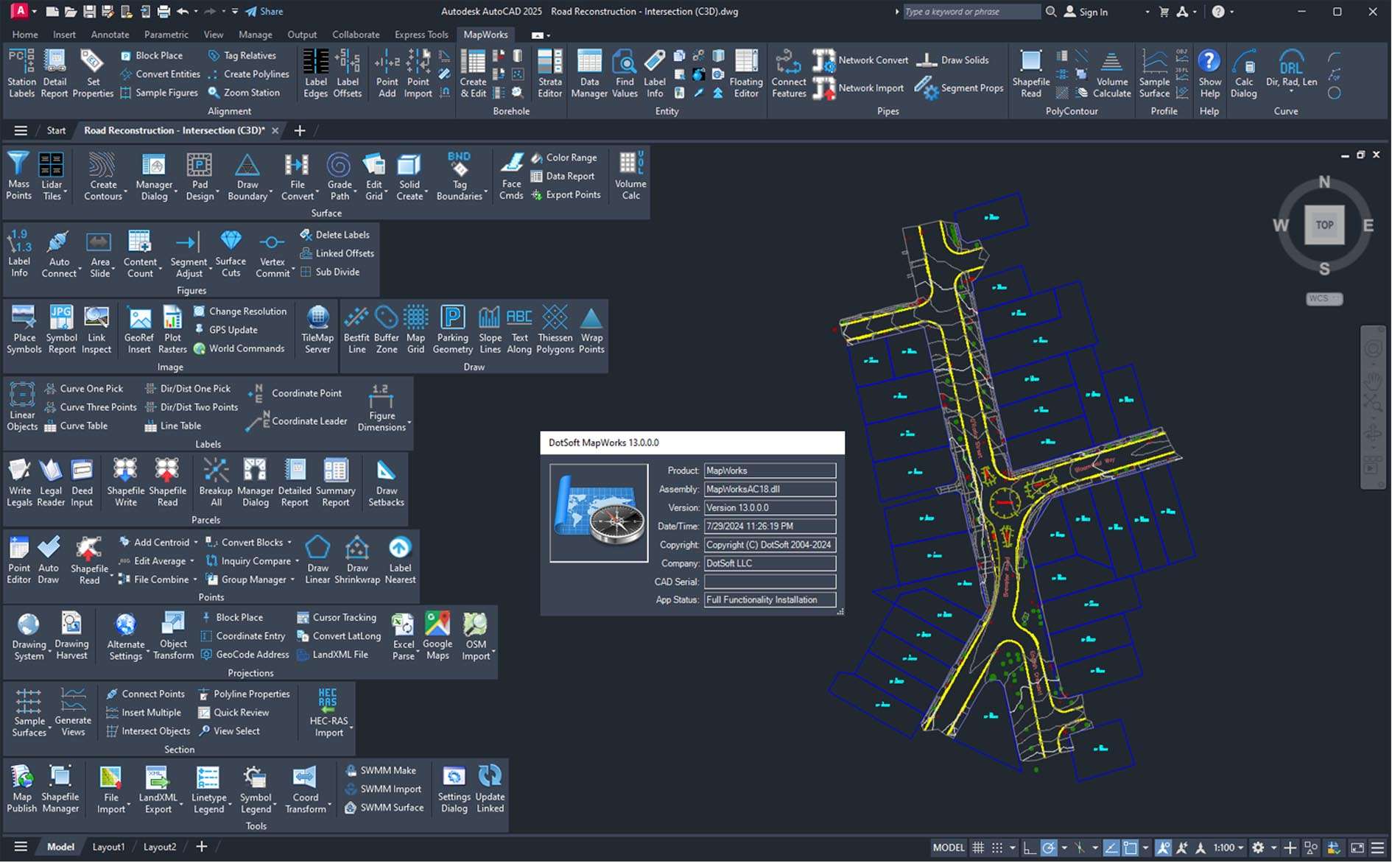Switch to the Layout1 tab
Screen dimensions: 1392x863
(108, 847)
